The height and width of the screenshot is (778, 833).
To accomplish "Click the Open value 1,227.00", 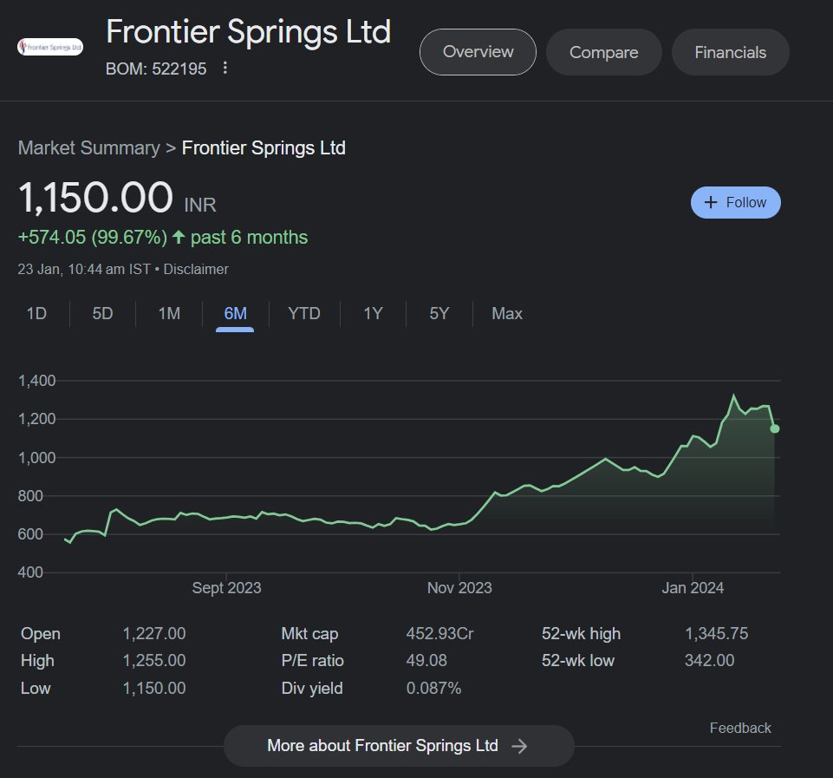I will point(154,633).
